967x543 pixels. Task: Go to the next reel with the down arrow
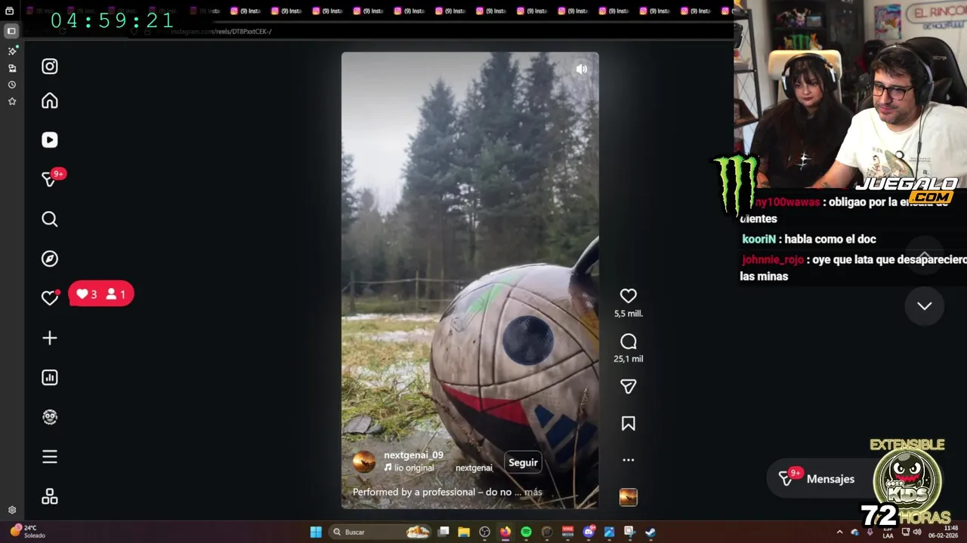pyautogui.click(x=925, y=306)
